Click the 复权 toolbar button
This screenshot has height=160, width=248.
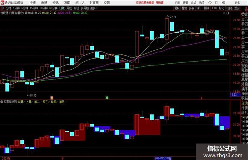[177, 8]
